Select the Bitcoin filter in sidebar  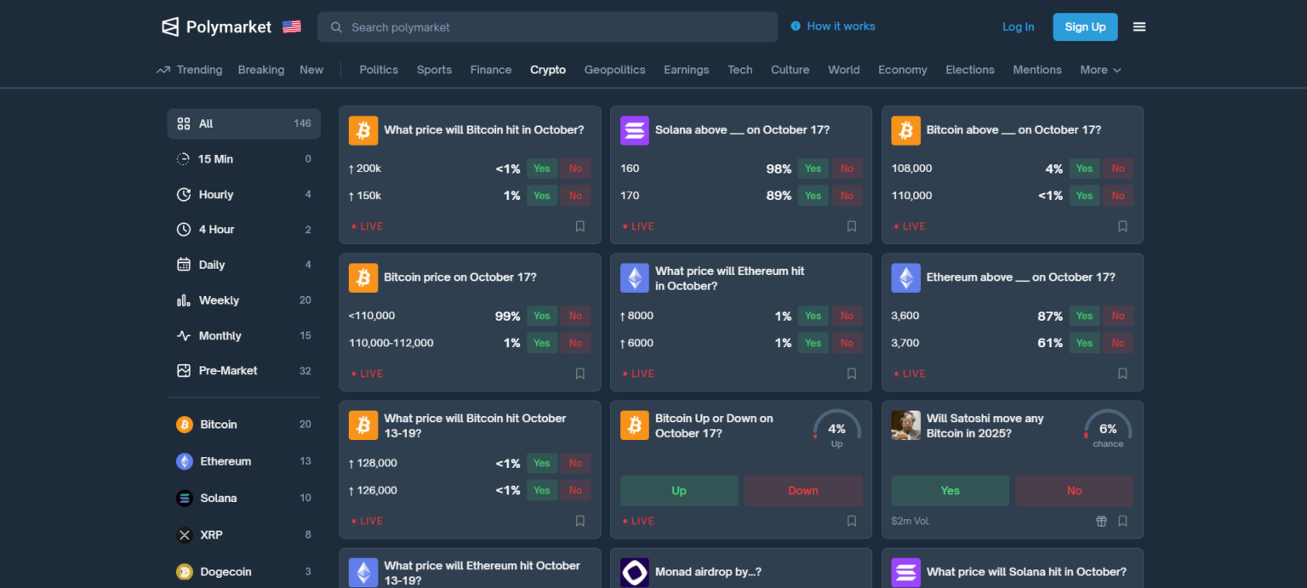tap(219, 425)
